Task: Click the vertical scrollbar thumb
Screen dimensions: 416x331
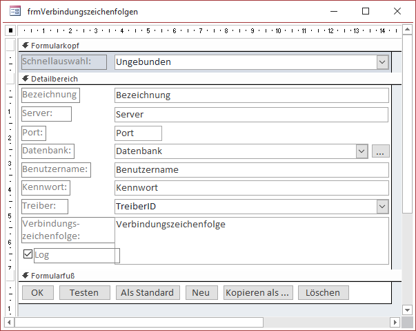Action: coord(407,124)
